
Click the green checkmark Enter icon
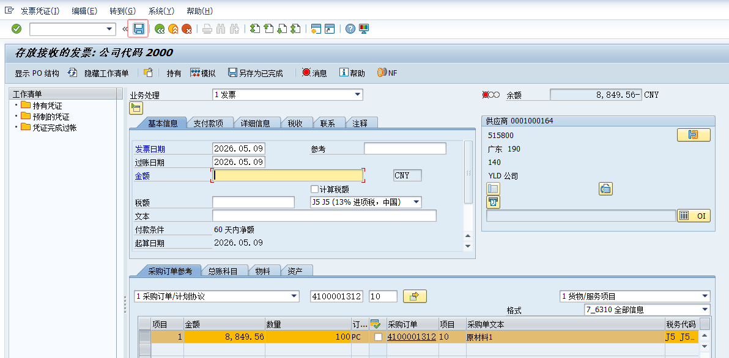[17, 29]
